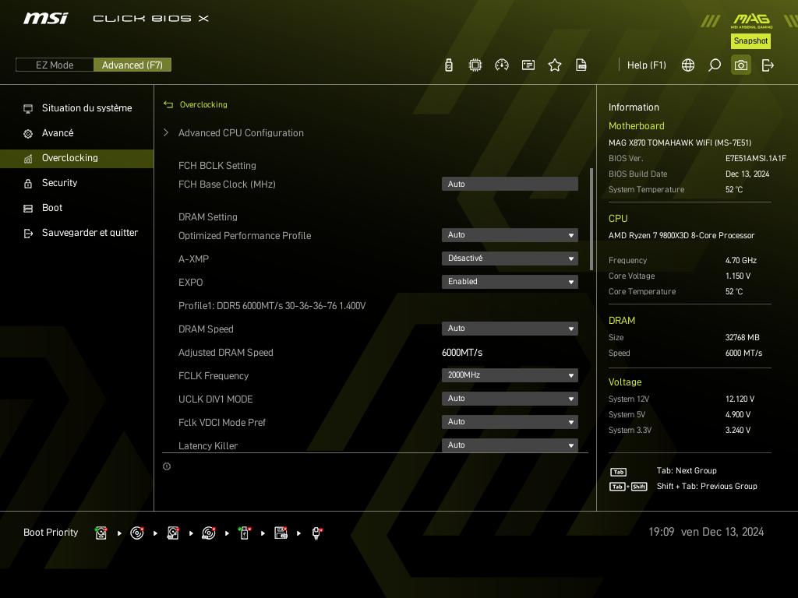Open search with the magnifier icon
This screenshot has height=598, width=798.
pos(715,65)
